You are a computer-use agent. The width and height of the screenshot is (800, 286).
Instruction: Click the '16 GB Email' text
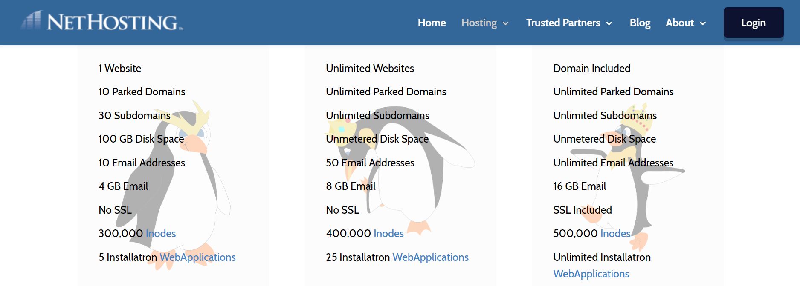[580, 186]
